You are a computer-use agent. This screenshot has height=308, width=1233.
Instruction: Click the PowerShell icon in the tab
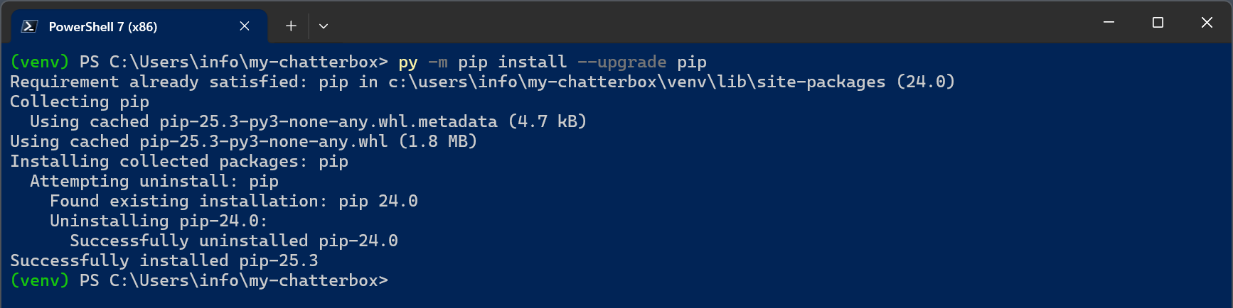tap(29, 26)
